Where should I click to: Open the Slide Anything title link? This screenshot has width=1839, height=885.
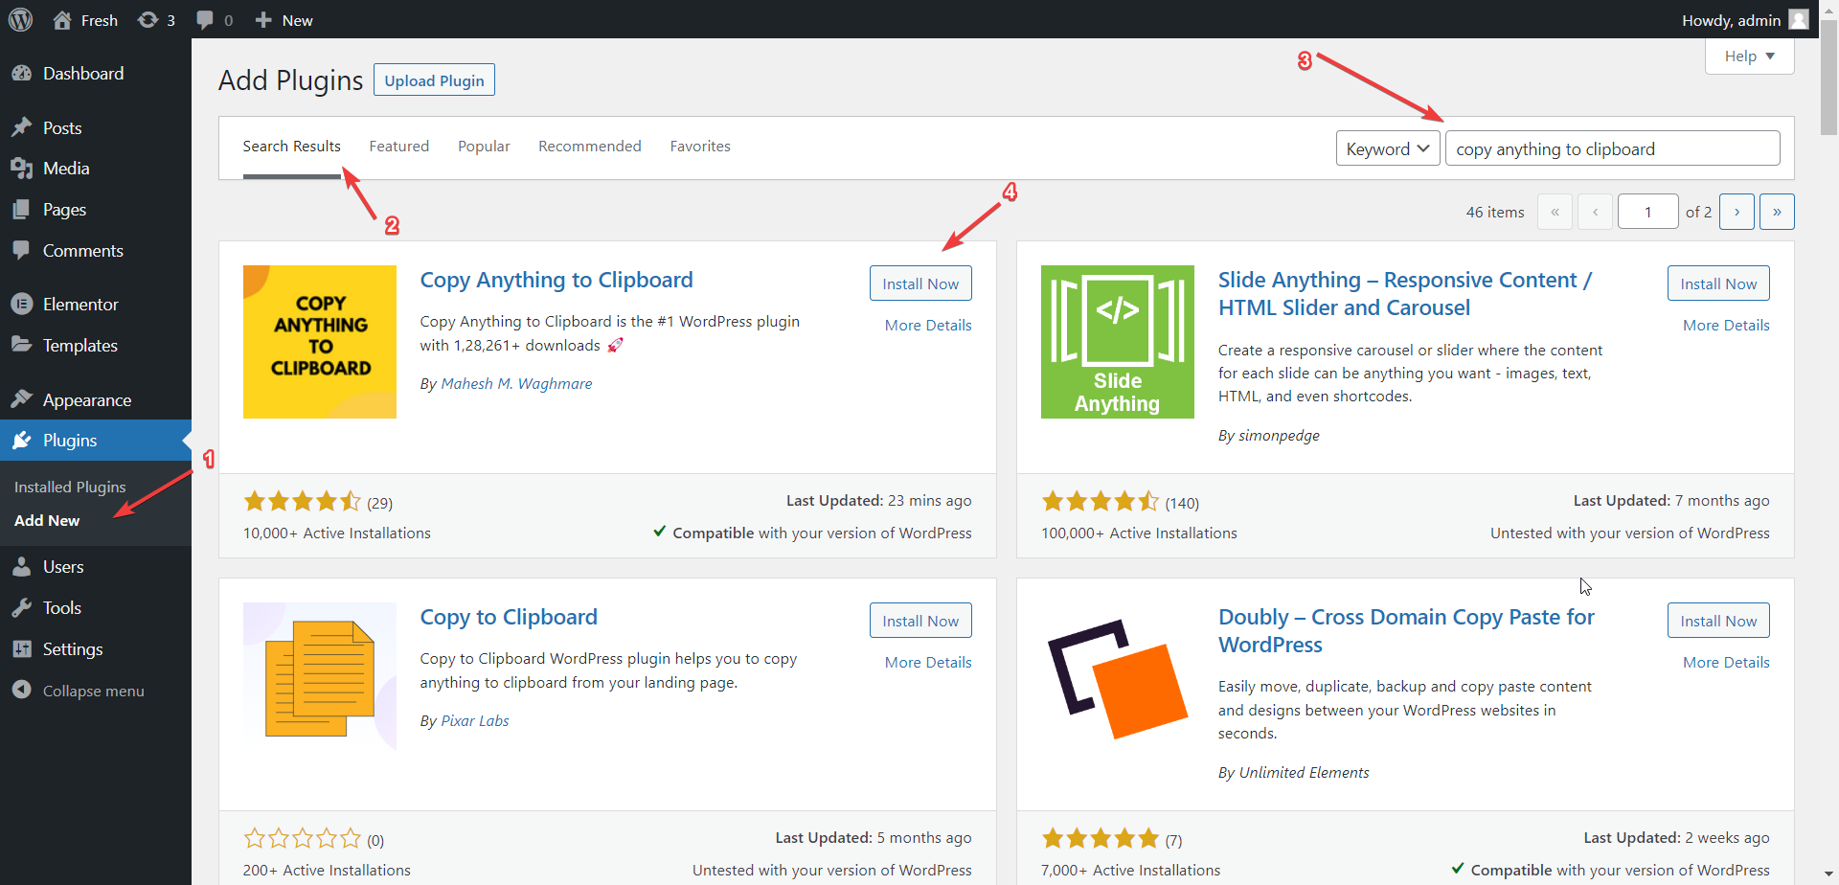[1405, 294]
